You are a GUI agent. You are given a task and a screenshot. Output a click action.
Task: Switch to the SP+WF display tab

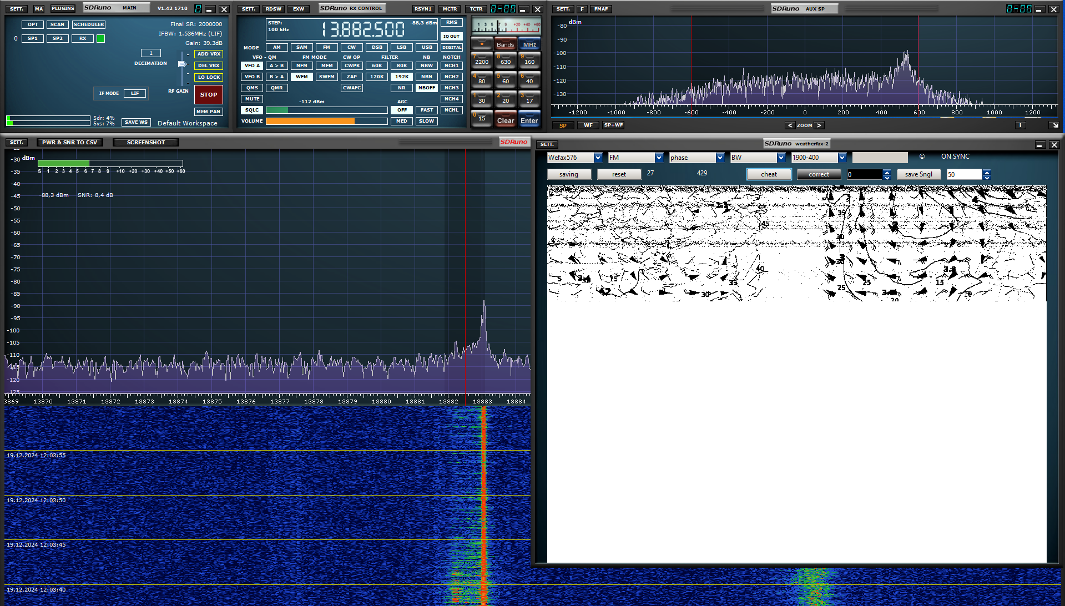click(x=613, y=125)
